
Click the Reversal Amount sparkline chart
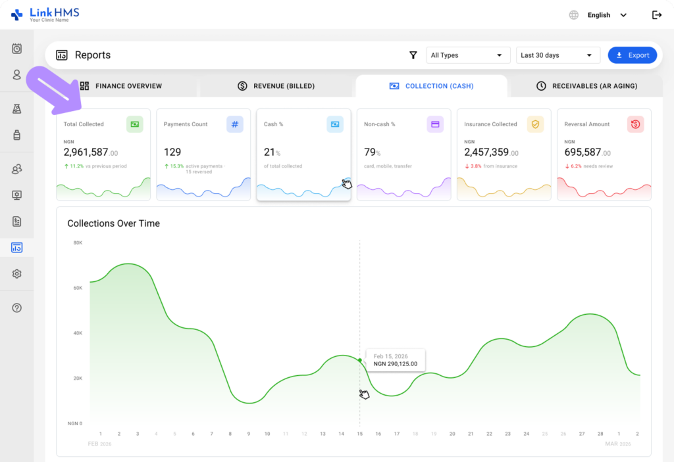coord(604,189)
